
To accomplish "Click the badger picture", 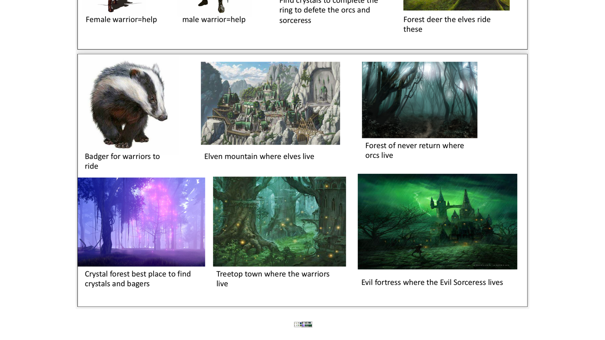I will (128, 104).
